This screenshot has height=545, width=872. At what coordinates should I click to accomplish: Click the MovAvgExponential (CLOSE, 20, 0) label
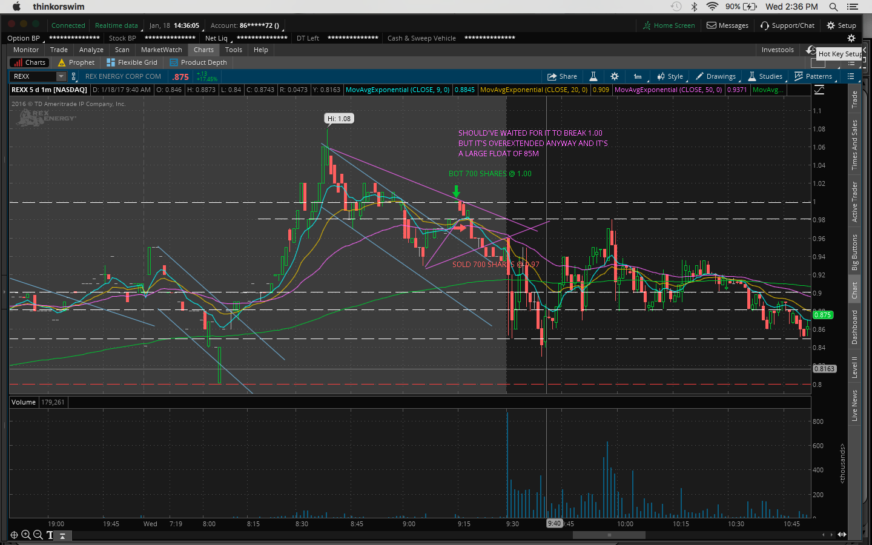click(x=533, y=90)
